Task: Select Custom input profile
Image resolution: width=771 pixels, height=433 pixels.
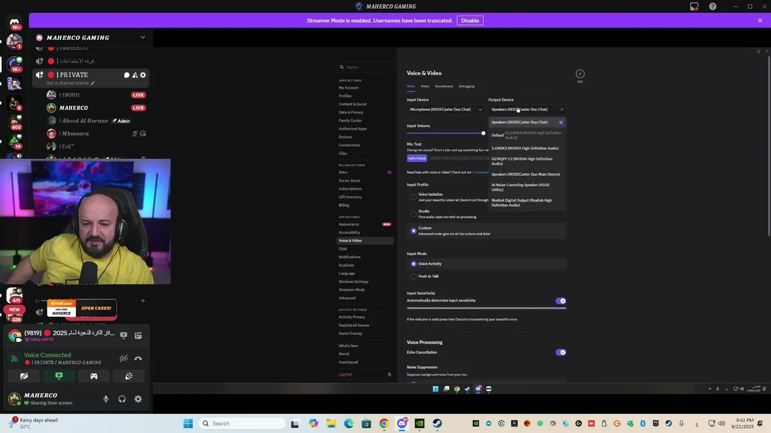Action: (x=414, y=230)
